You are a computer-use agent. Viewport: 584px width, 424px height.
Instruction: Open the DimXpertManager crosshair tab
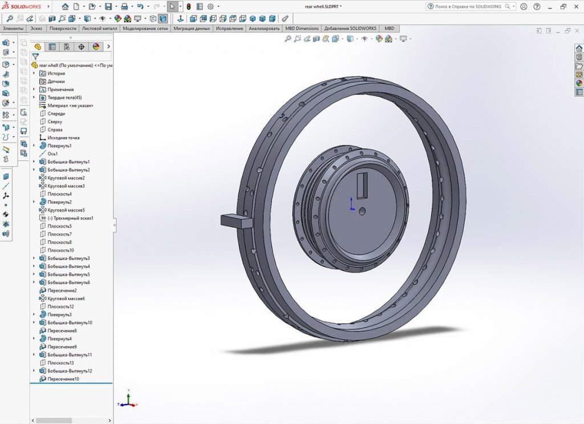[x=81, y=47]
